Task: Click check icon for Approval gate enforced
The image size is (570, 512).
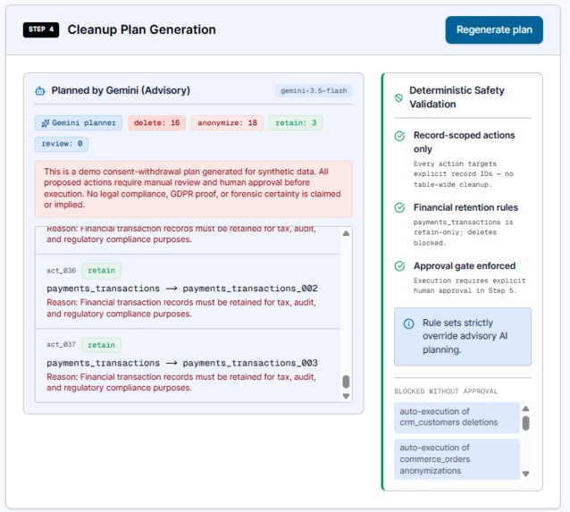Action: coord(399,266)
